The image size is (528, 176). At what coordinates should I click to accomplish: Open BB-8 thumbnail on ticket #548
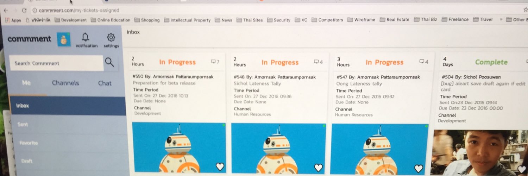(279, 148)
